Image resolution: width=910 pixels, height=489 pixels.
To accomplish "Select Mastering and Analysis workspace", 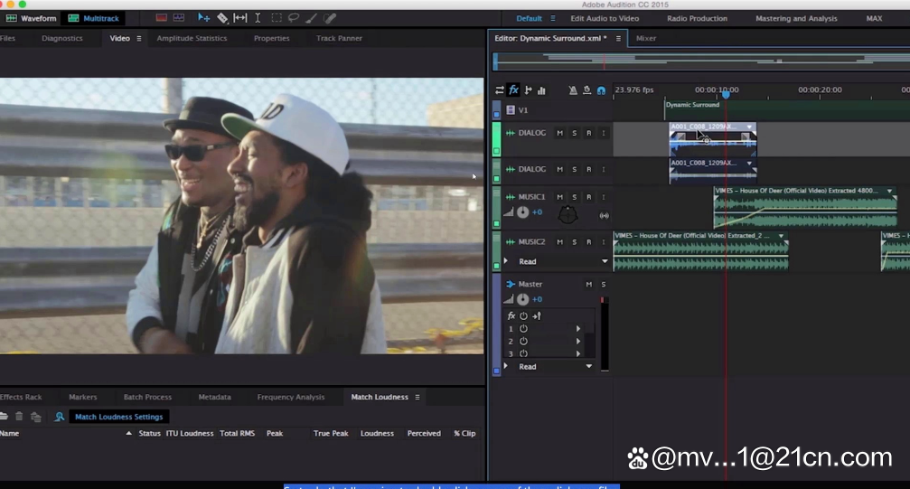I will (796, 19).
